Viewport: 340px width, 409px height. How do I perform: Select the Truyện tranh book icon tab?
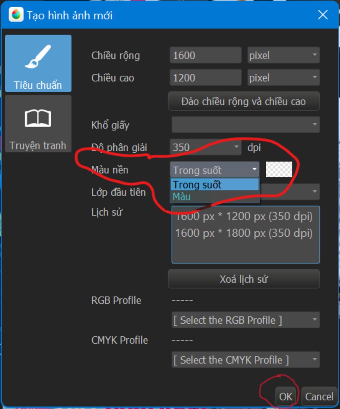pos(38,124)
